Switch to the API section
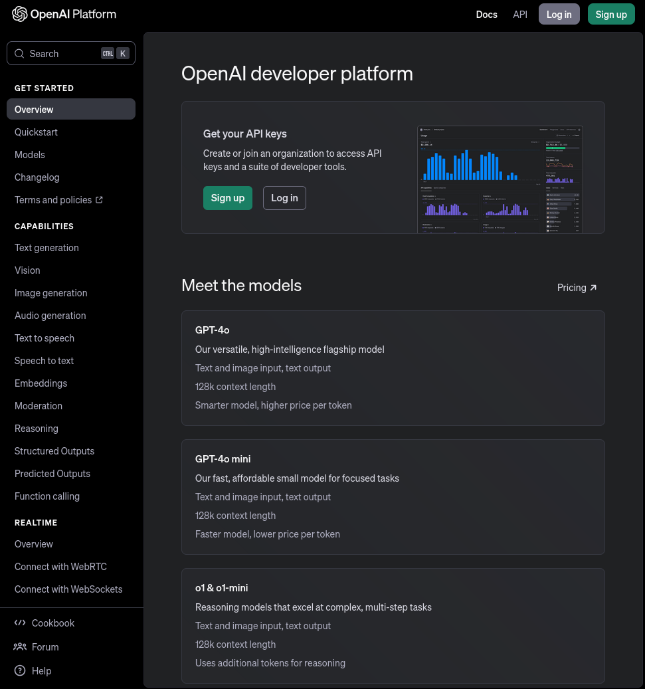The height and width of the screenshot is (689, 645). (520, 14)
